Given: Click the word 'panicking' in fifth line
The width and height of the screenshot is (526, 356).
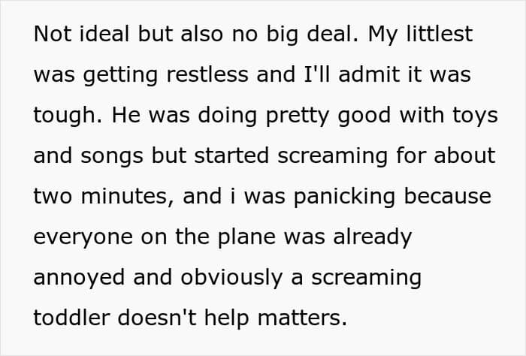Looking at the screenshot, I should coord(344,197).
